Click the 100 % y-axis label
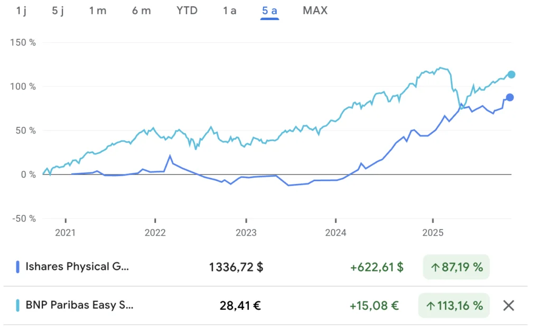Viewport: 541px width, 331px height. pyautogui.click(x=23, y=87)
